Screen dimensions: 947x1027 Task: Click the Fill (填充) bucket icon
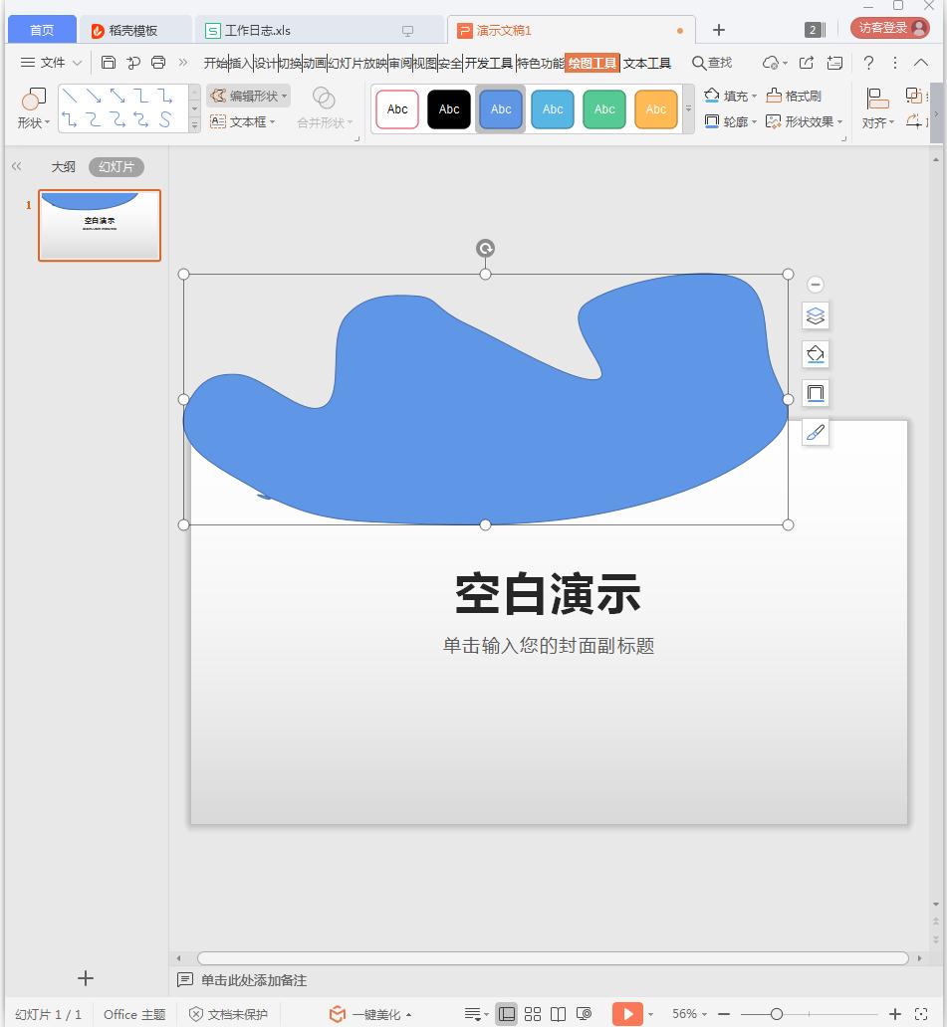click(x=713, y=96)
